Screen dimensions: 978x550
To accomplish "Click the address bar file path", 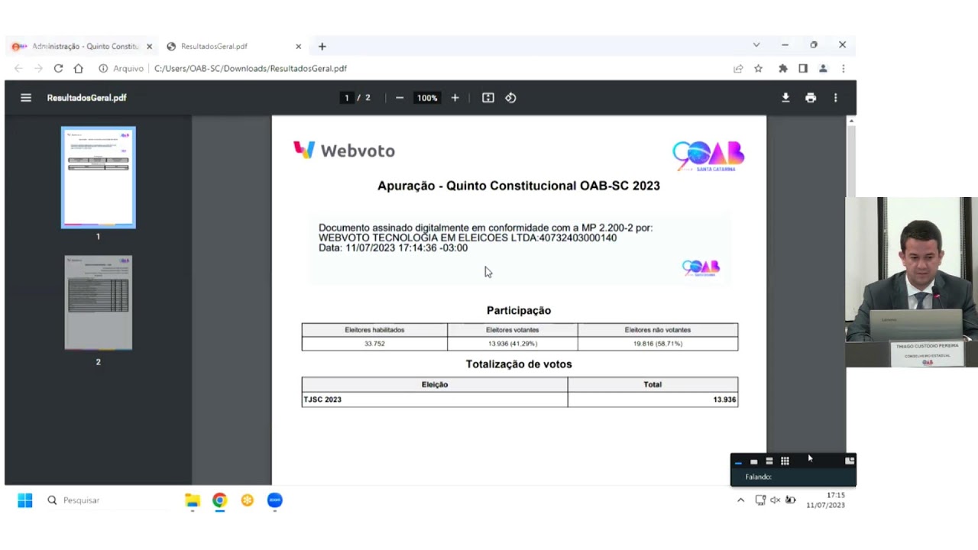I will pyautogui.click(x=251, y=68).
